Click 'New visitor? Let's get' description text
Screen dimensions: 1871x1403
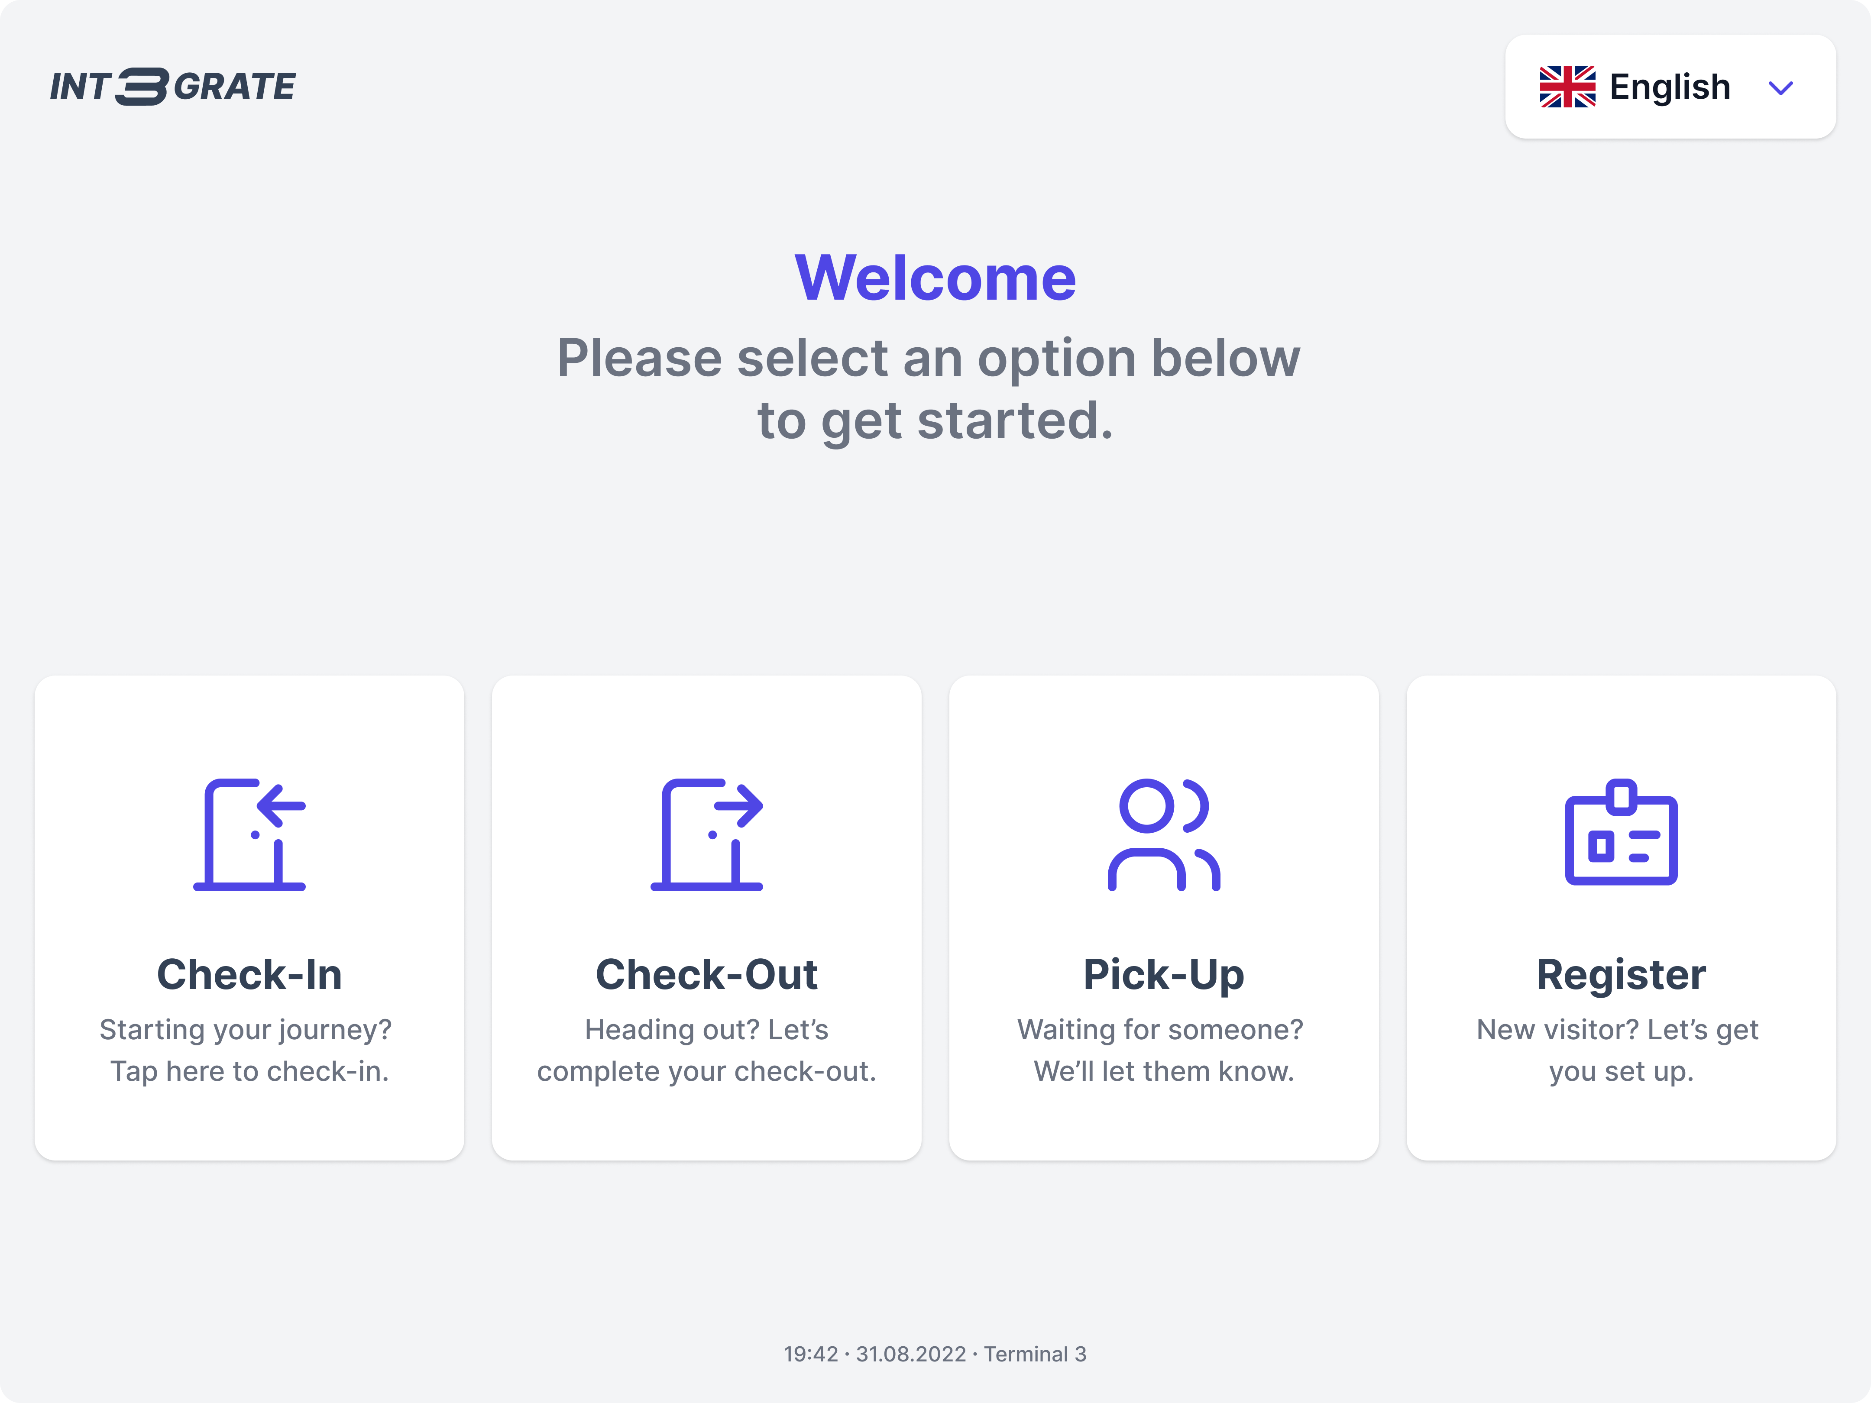pyautogui.click(x=1617, y=1030)
